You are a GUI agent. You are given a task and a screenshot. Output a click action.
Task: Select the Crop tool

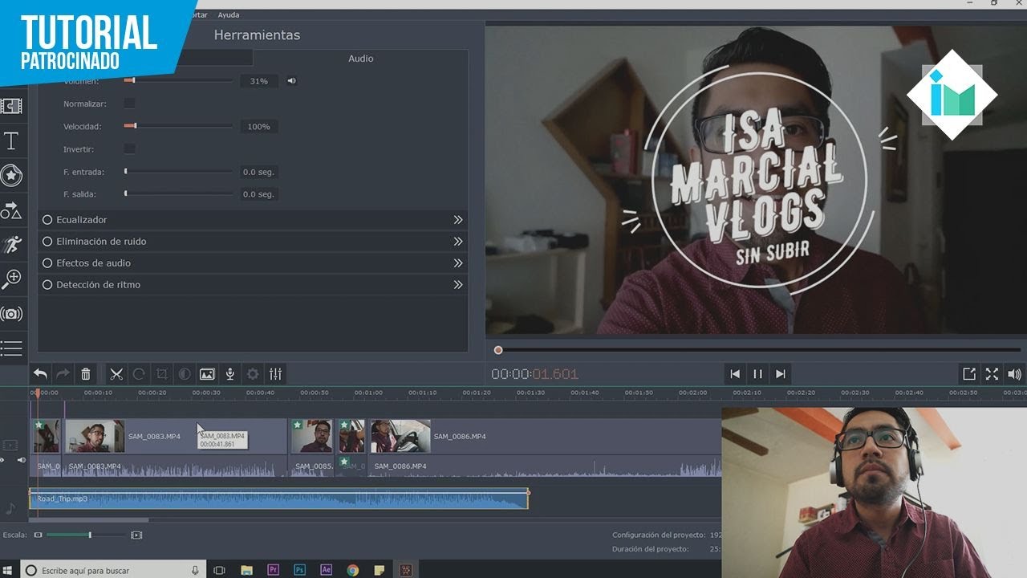[161, 374]
